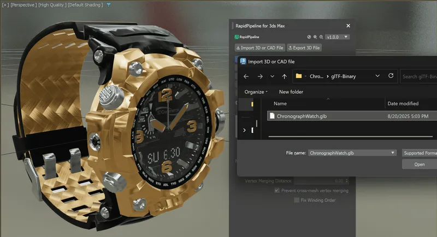Click the viewport filter funnel icon
The width and height of the screenshot is (437, 237).
(108, 4)
